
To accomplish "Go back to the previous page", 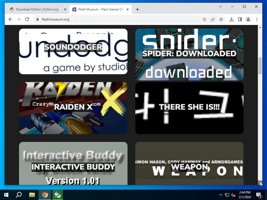I will click(10, 19).
